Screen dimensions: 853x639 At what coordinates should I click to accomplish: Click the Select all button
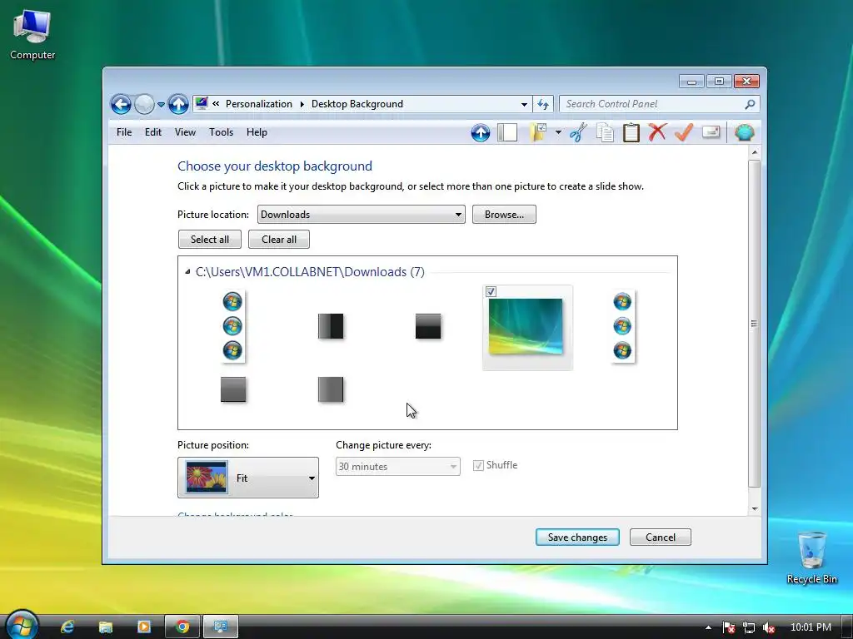point(209,239)
